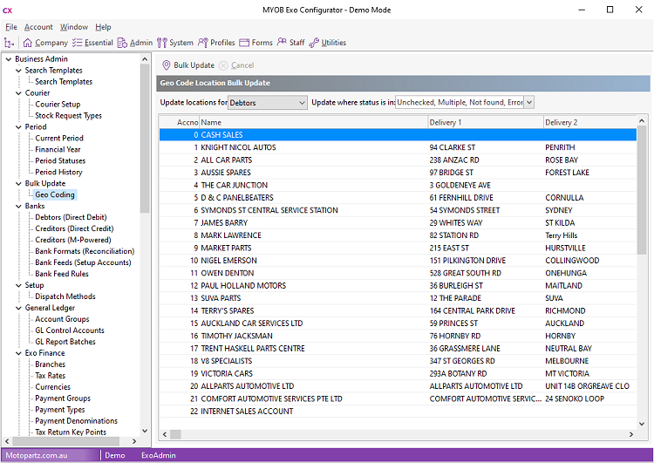Screen dimensions: 654x463
Task: Collapse the Banks group
Action: coord(18,206)
